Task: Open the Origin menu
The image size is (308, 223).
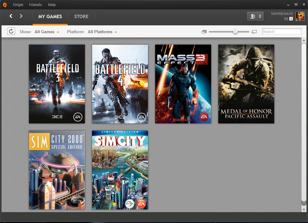Action: coord(18,5)
